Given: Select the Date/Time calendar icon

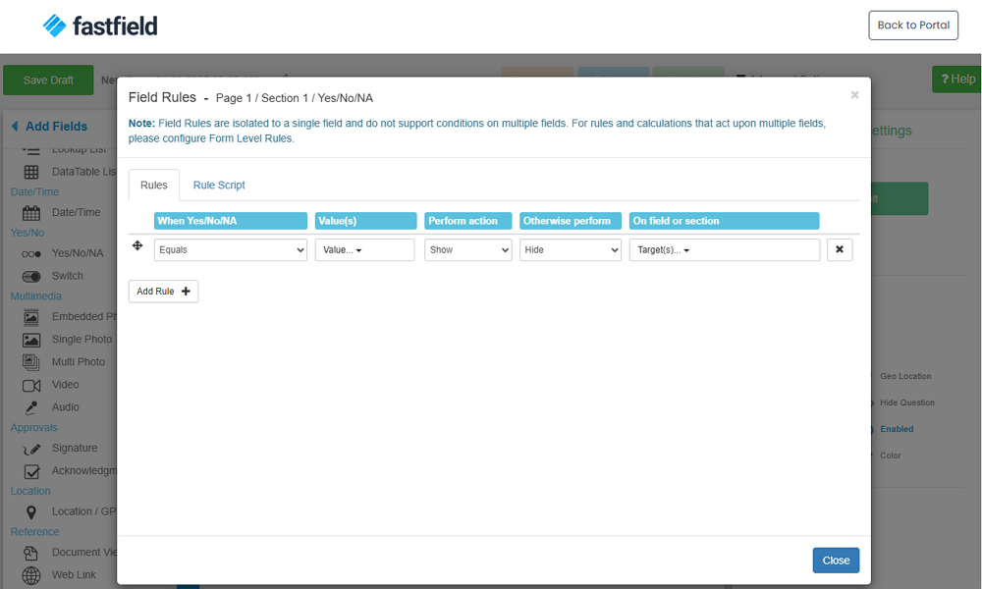Looking at the screenshot, I should [x=31, y=213].
